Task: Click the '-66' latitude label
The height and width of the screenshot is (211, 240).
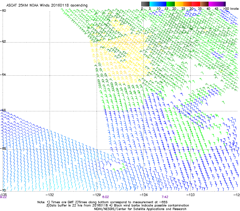Action: (3, 110)
